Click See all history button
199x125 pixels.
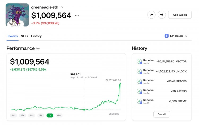click(162, 114)
